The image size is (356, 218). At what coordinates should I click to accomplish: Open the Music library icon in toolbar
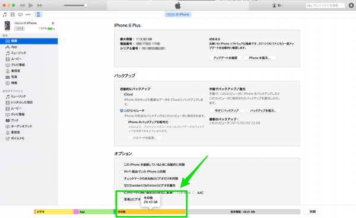point(5,14)
